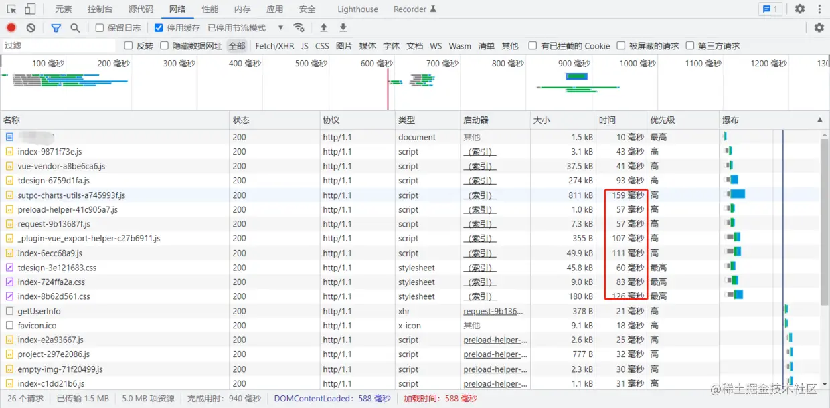Uncheck the 停用缓存 option
This screenshot has width=830, height=408.
pyautogui.click(x=158, y=28)
